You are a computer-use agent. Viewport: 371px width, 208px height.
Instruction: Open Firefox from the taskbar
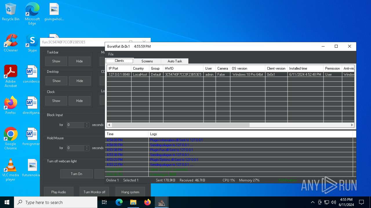pyautogui.click(x=147, y=202)
